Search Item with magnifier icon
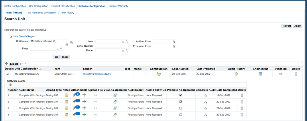Viewport: 307px width, 121px height. 127,41
